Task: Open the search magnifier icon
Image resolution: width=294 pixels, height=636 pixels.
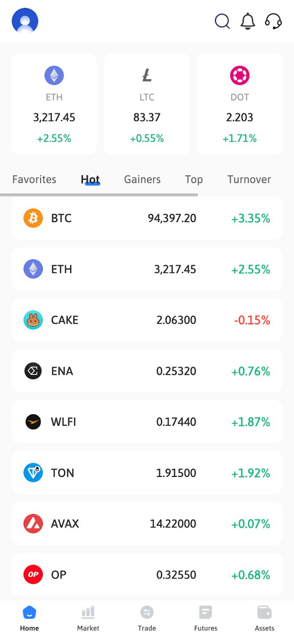Action: pos(222,21)
